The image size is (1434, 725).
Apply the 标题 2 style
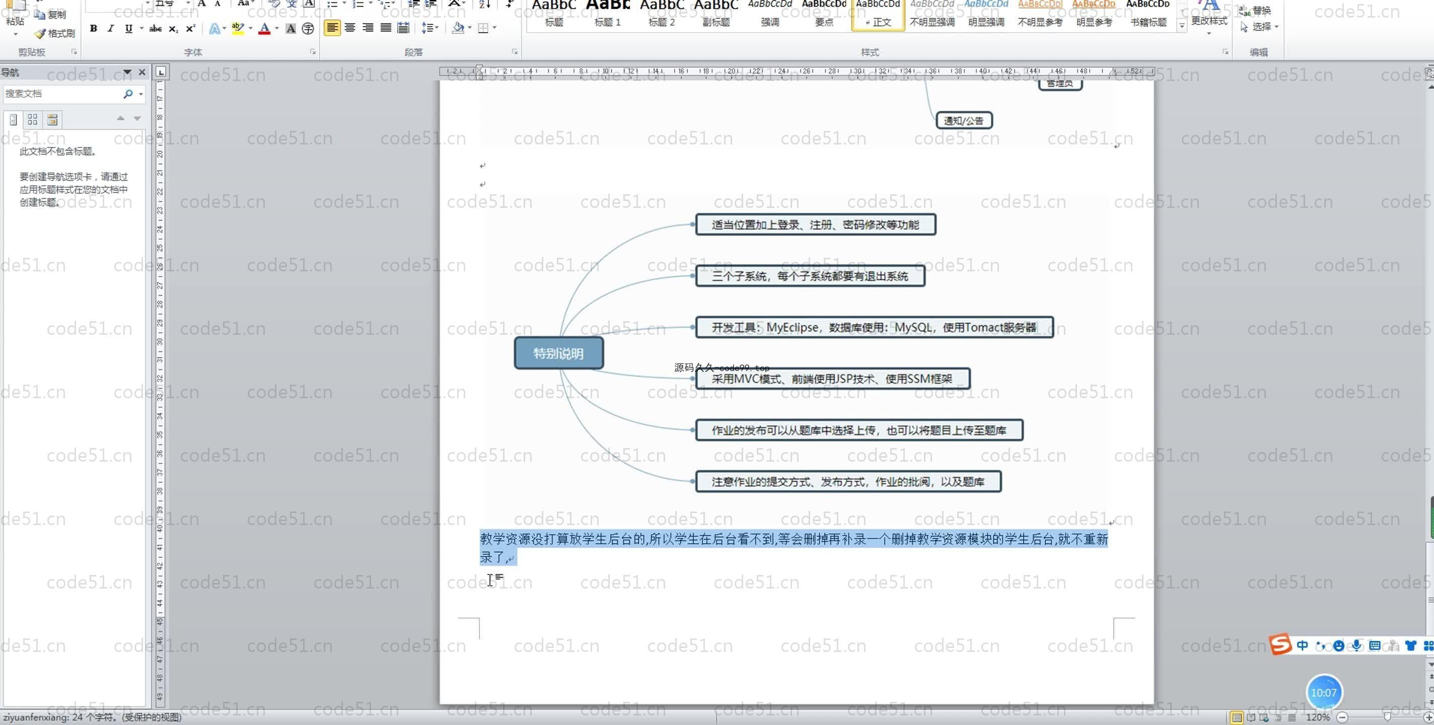pos(662,15)
